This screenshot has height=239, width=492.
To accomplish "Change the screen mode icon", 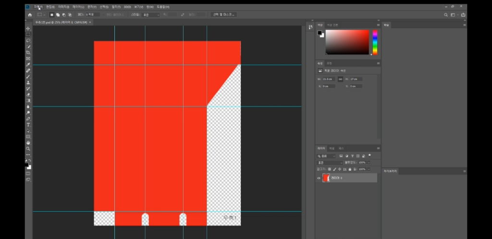I will point(28,179).
